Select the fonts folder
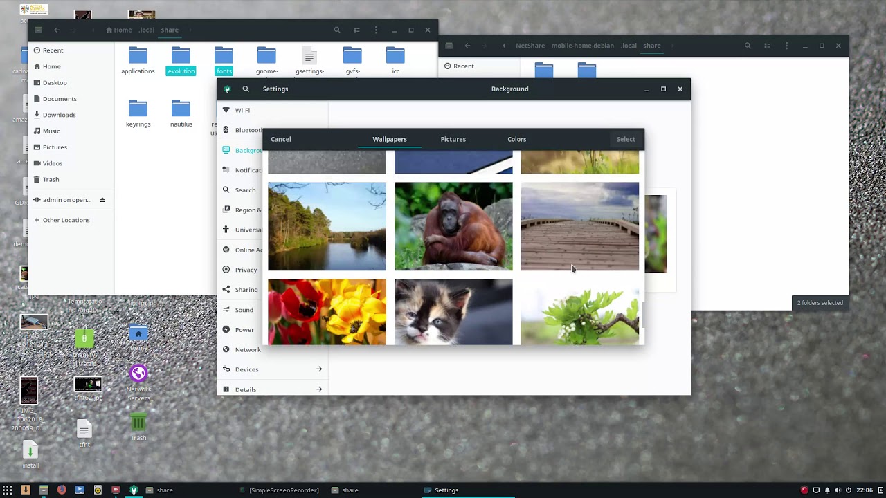Screen dimensions: 886x498 [224, 61]
